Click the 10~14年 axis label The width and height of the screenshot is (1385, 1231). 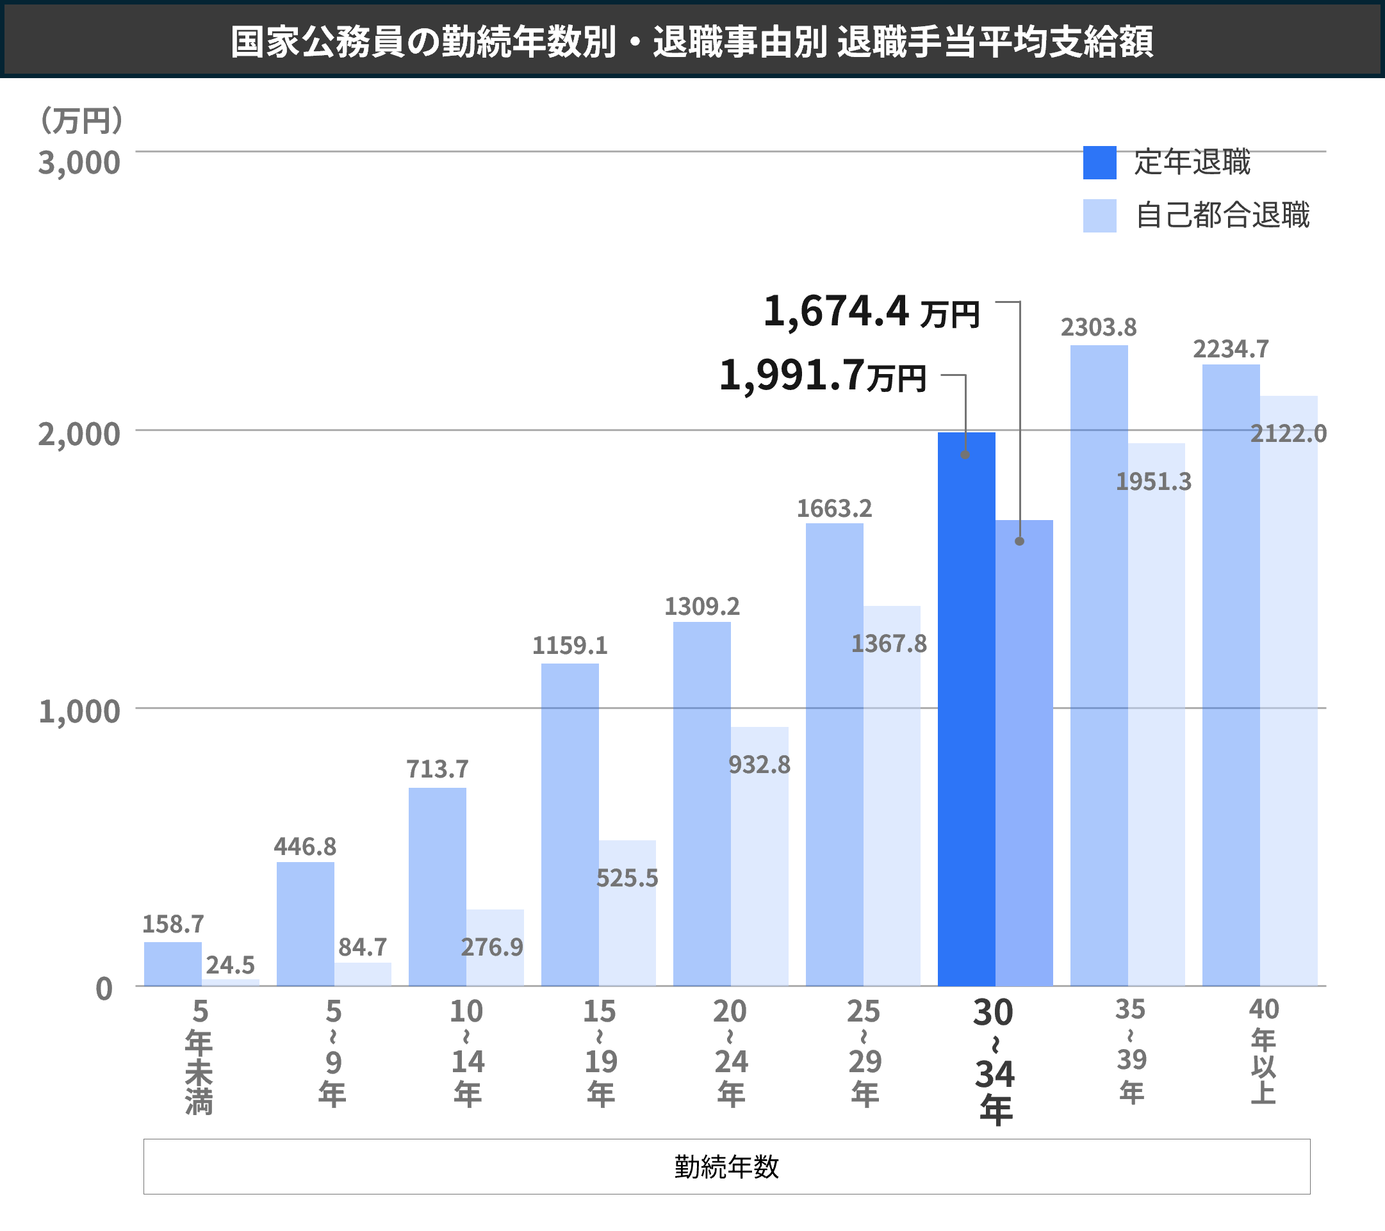pyautogui.click(x=467, y=1052)
